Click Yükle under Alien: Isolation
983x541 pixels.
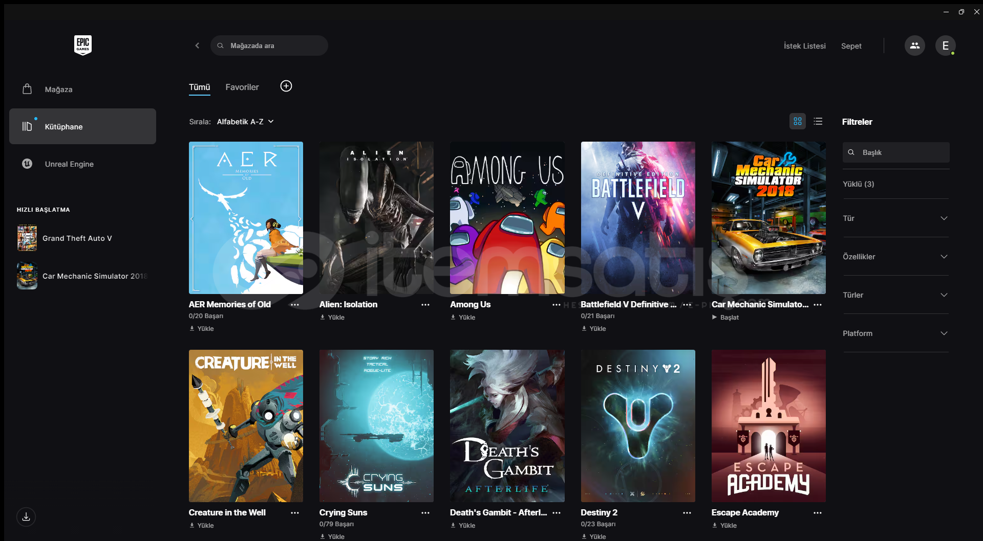(332, 318)
